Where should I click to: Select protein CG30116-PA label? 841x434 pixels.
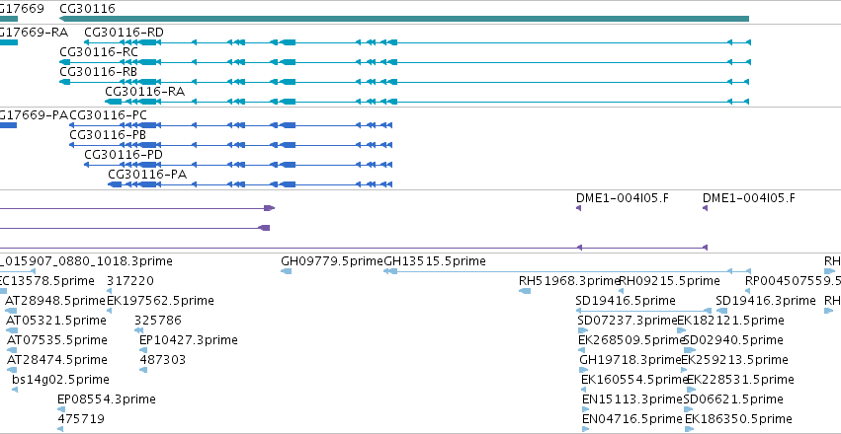click(147, 175)
